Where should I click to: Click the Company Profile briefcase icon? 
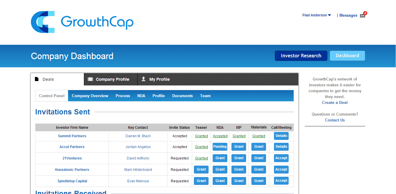point(90,79)
